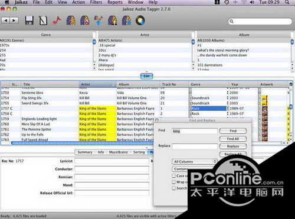Tick the Search checkbox at dialog bottom
The height and width of the screenshot is (219, 295).
click(173, 188)
